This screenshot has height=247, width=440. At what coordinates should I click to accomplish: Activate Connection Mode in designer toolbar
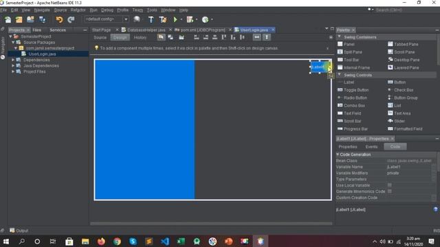170,37
